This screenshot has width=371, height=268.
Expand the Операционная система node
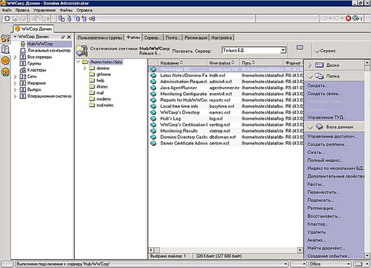(x=15, y=96)
